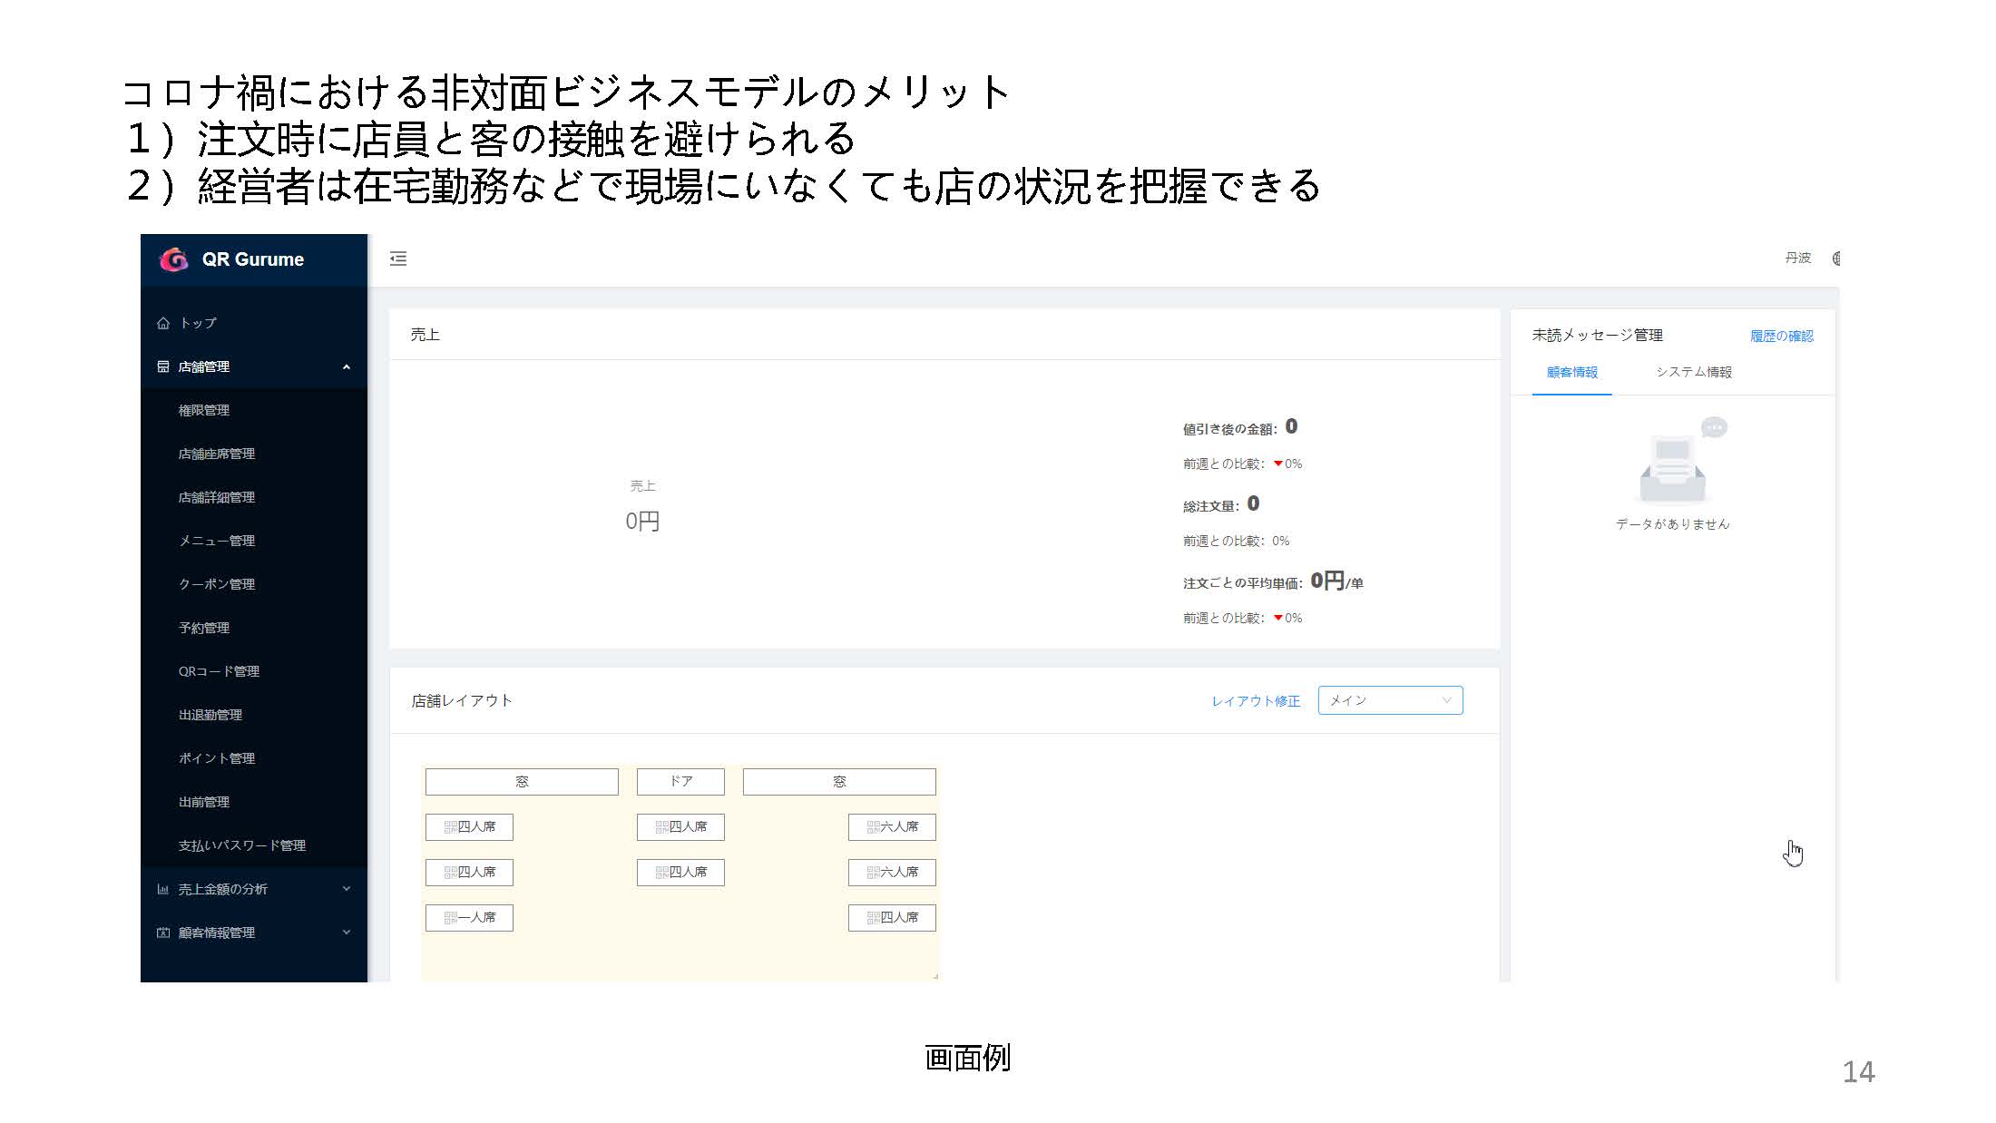Collapse the 店舗管理 submenu chevron
This screenshot has width=1996, height=1123.
pyautogui.click(x=346, y=366)
